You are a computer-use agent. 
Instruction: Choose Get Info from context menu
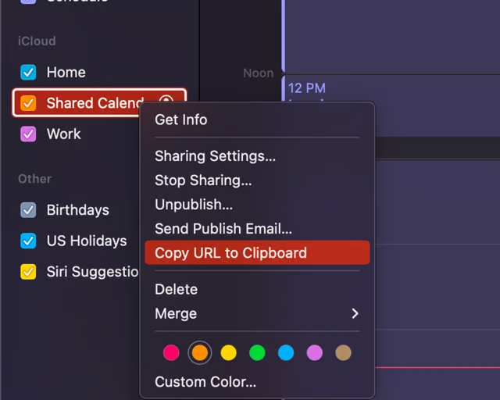coord(180,120)
